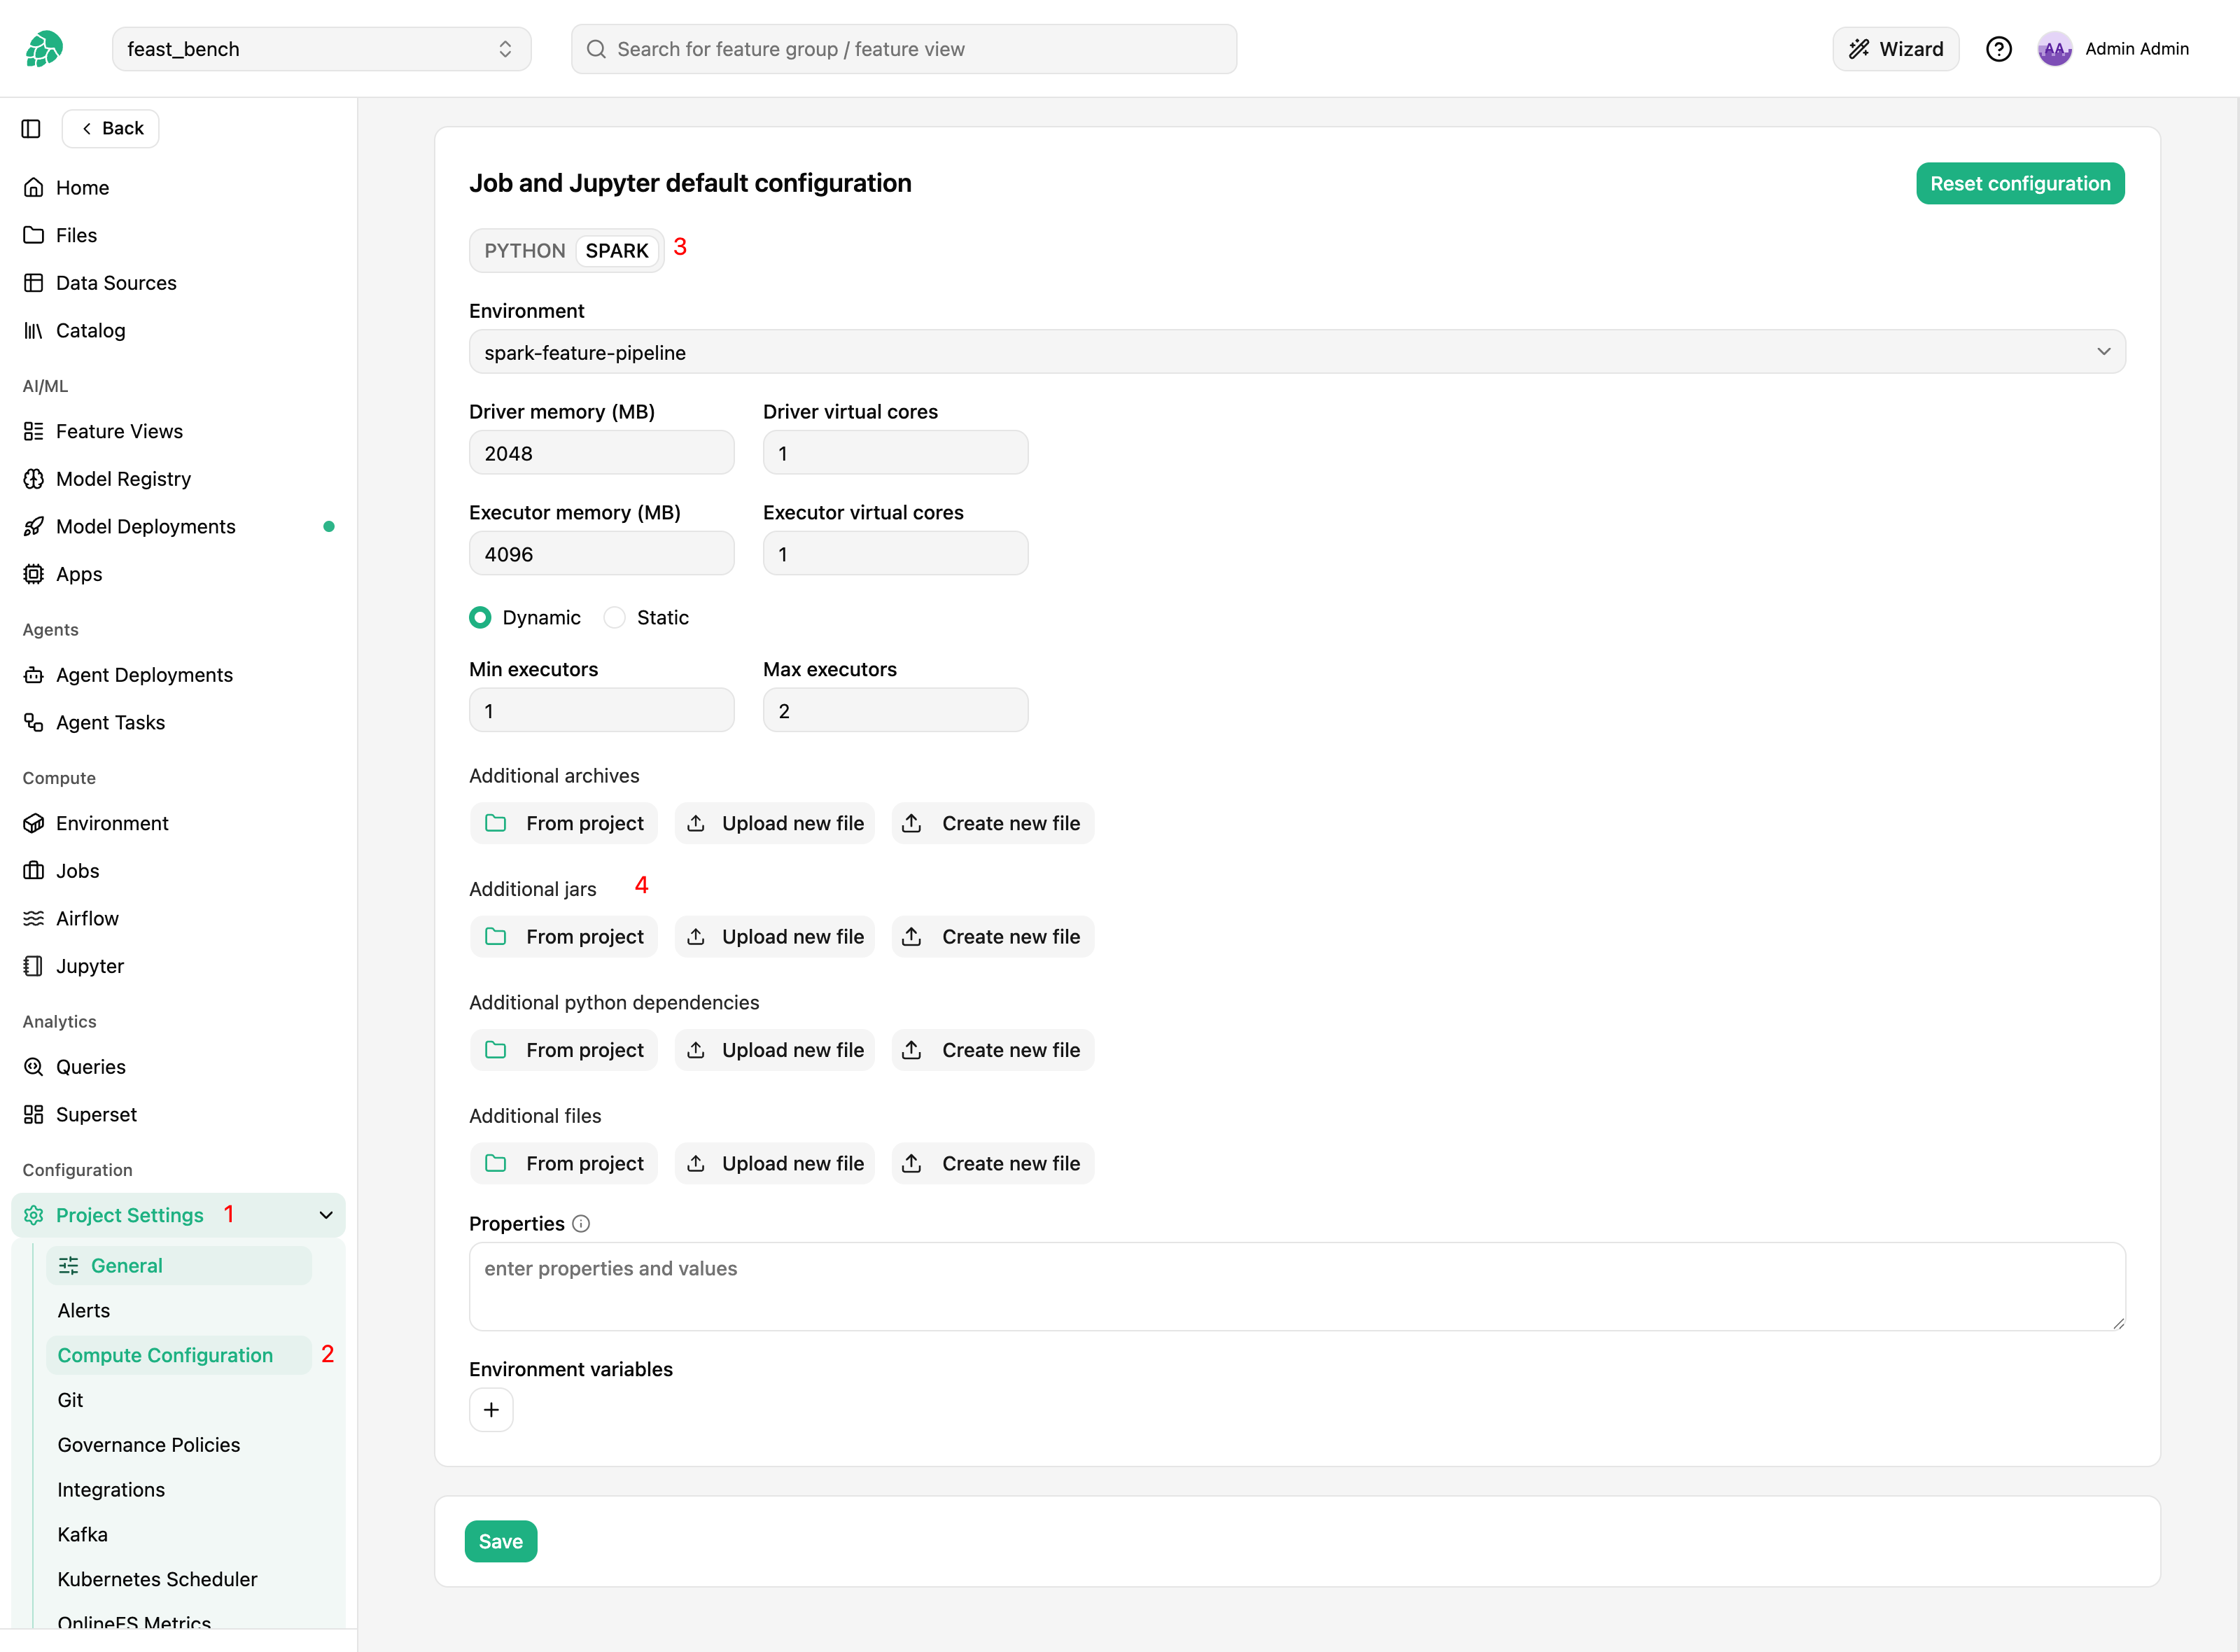Open the feast_bench project selector

pos(321,49)
